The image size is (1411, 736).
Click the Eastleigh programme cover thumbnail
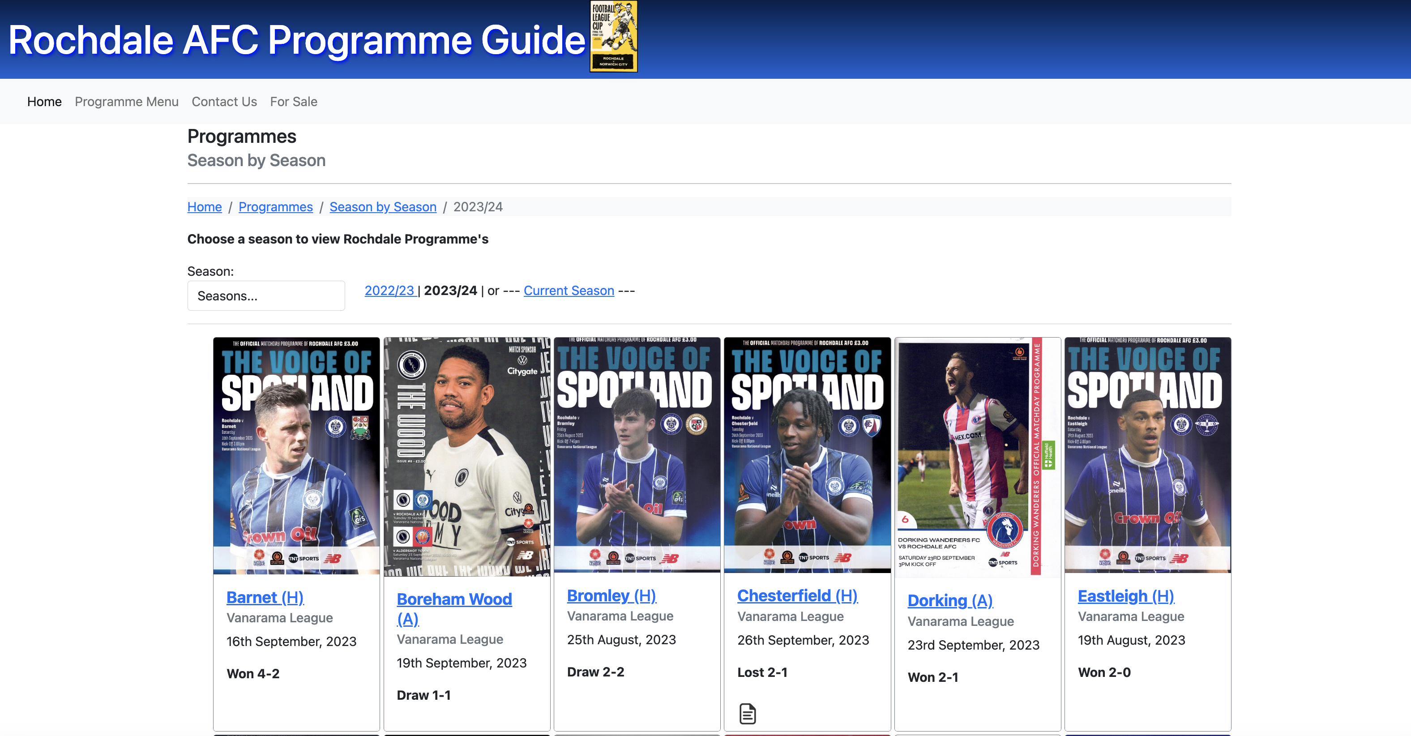pos(1147,456)
